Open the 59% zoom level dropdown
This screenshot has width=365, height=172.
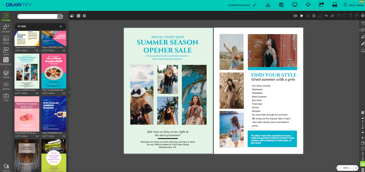click(347, 168)
